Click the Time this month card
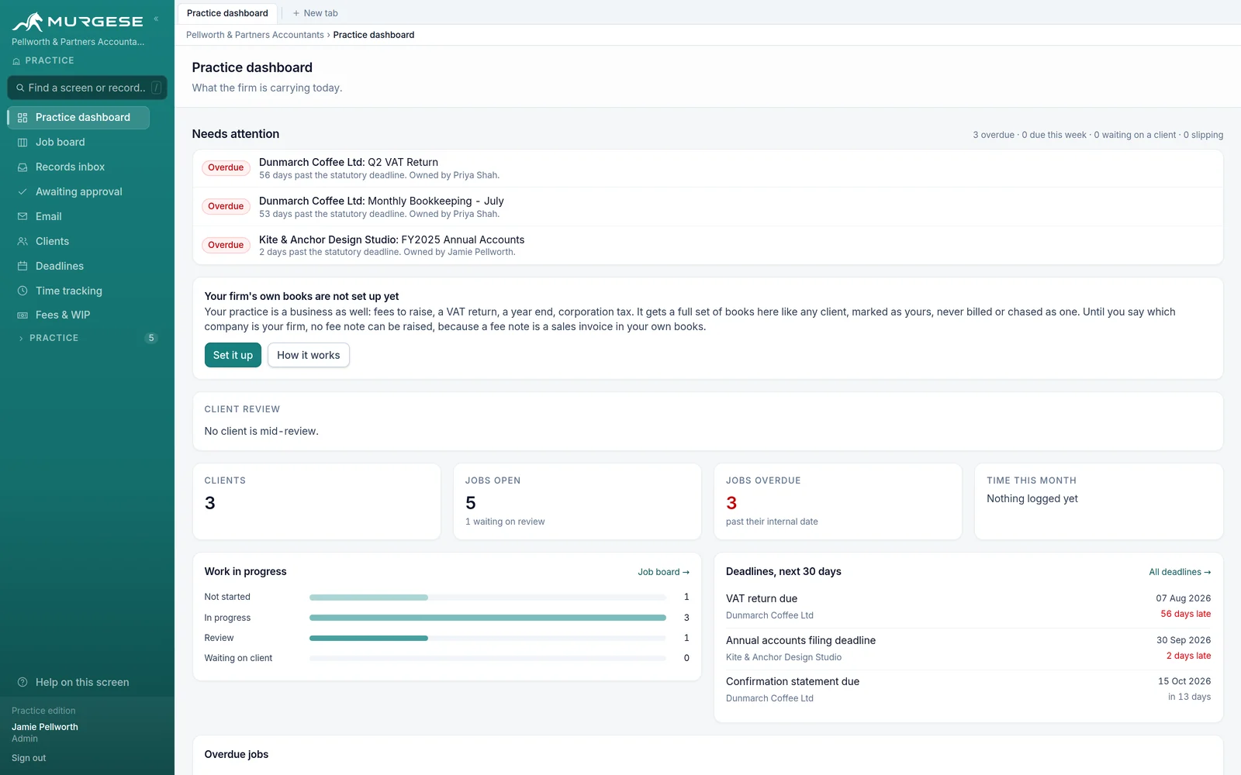This screenshot has width=1241, height=775. pyautogui.click(x=1098, y=501)
